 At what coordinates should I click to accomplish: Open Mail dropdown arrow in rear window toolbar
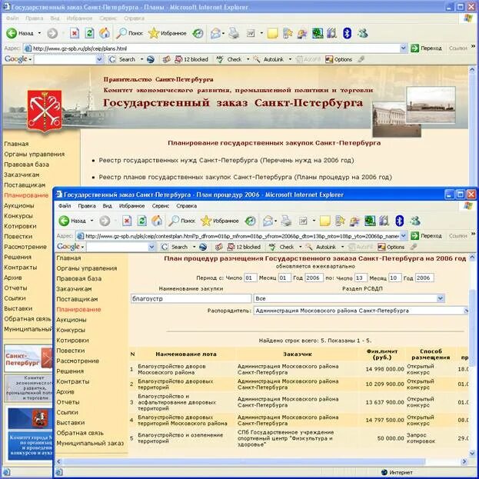click(223, 33)
